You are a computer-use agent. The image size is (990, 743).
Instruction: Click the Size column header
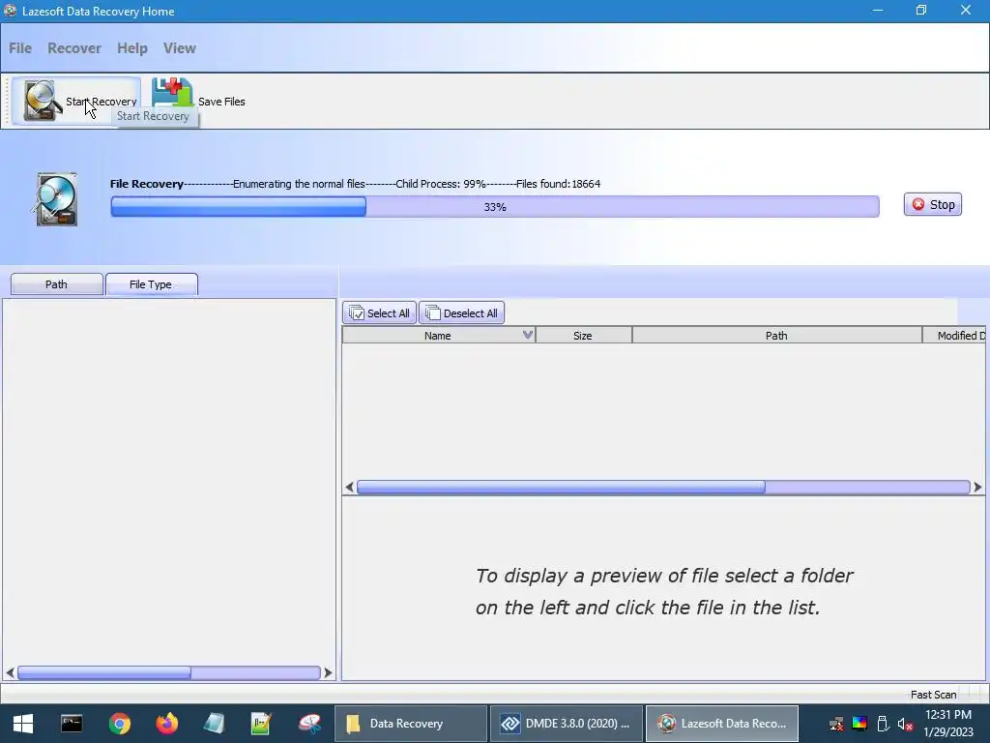(x=583, y=336)
